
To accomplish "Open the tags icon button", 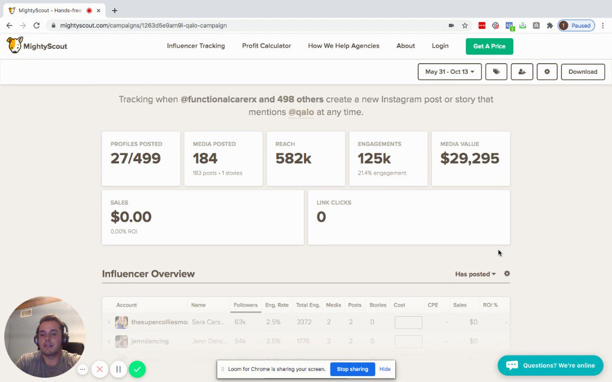I will tap(496, 72).
